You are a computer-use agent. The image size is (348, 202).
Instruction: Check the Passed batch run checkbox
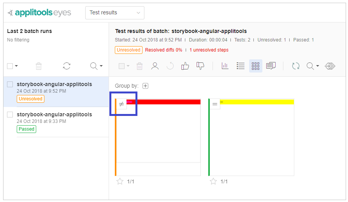tap(10, 114)
